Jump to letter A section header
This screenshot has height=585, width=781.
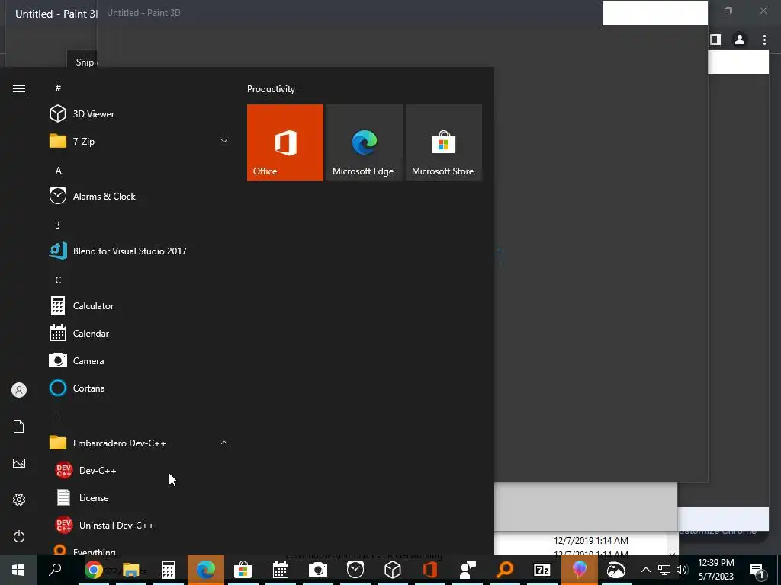[x=58, y=171]
